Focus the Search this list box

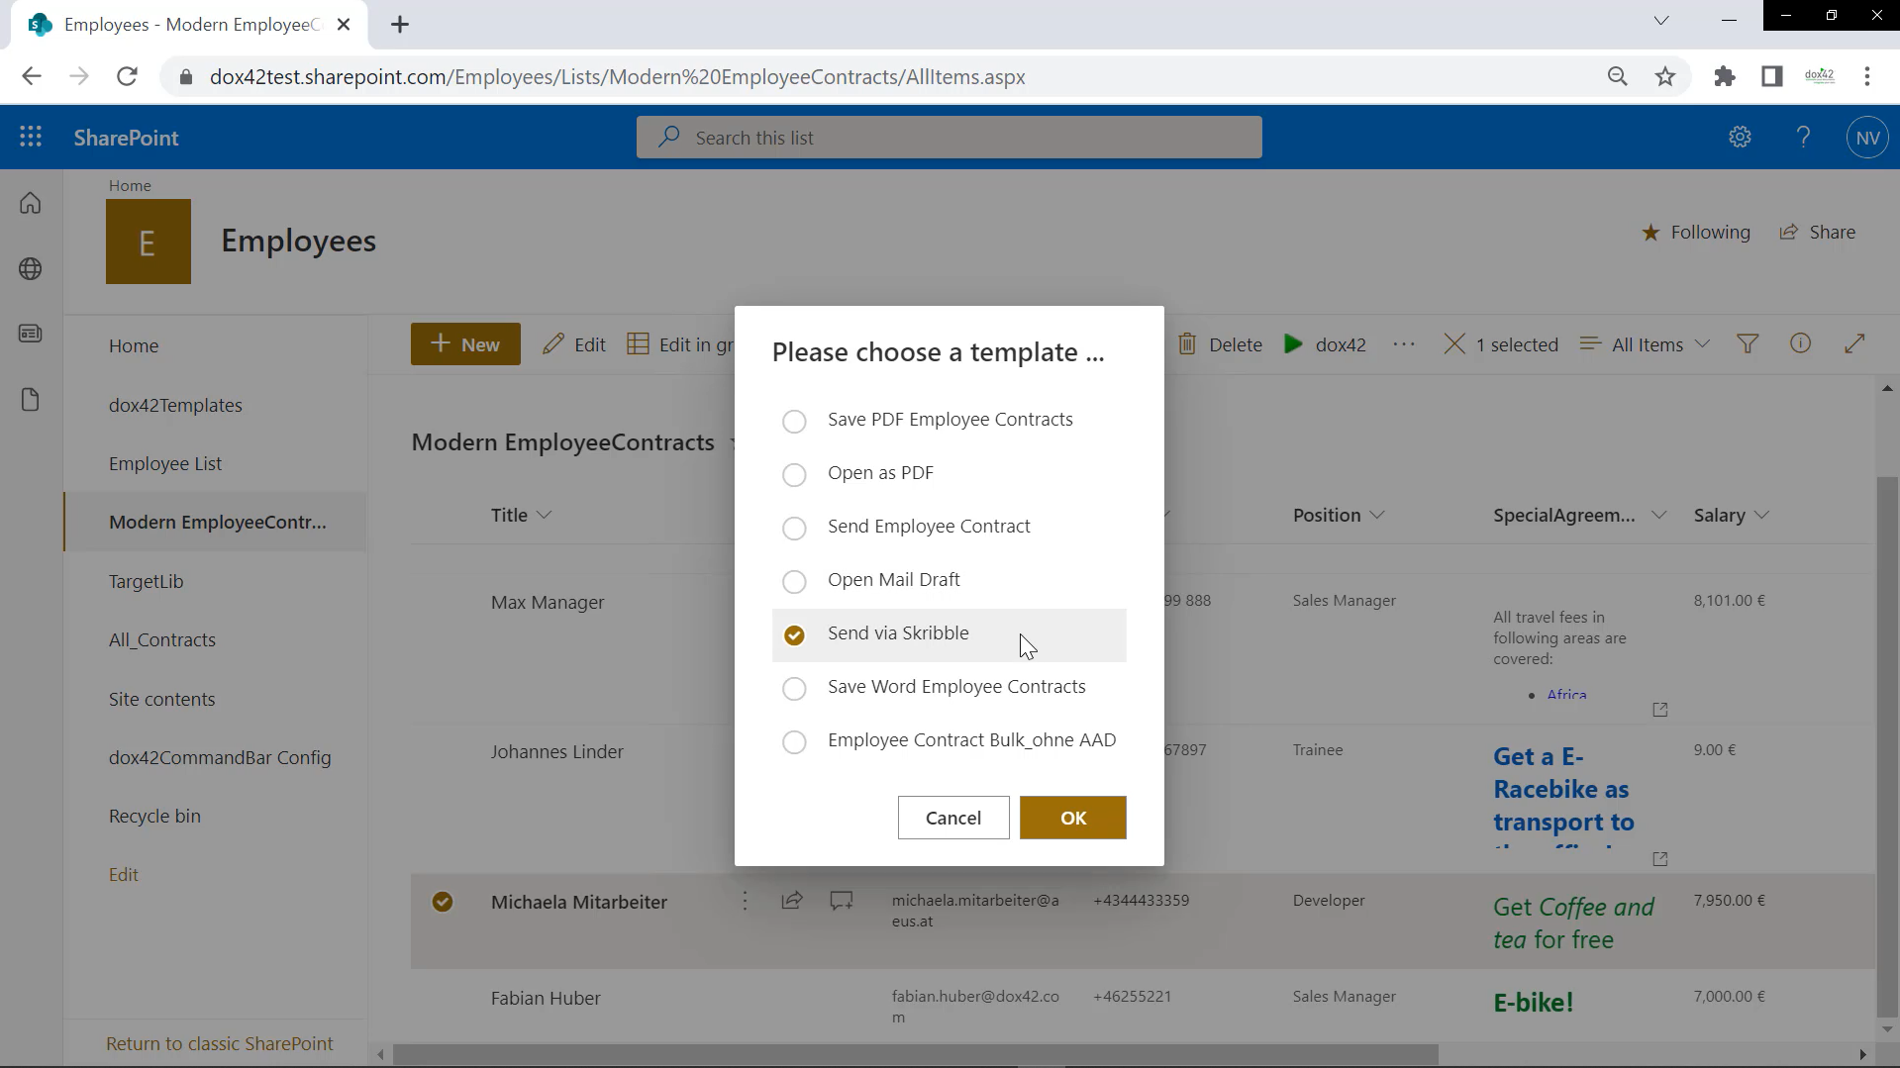point(949,138)
